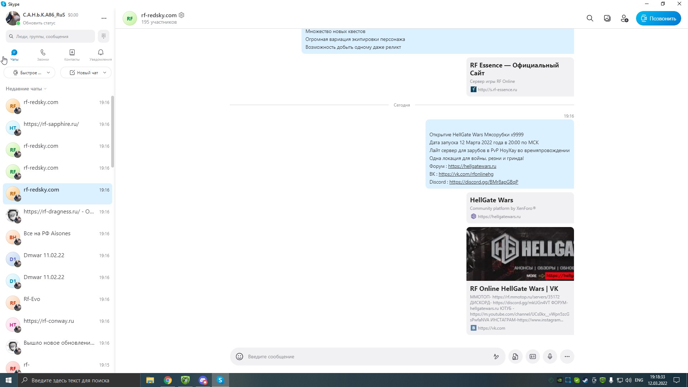Click the profile avatar of C.A.H.b.K.A86_RuS
688x387 pixels.
13,18
